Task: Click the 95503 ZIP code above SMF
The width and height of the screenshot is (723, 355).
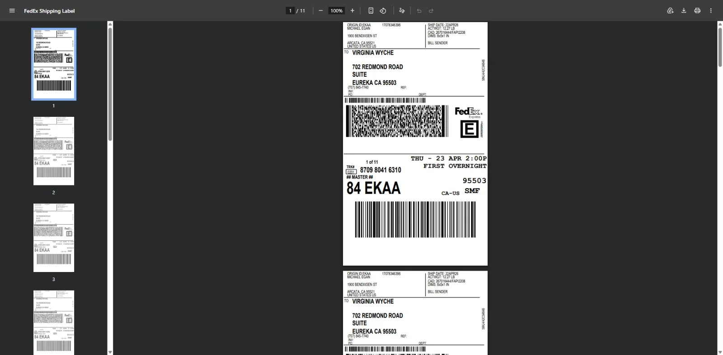Action: coord(474,180)
